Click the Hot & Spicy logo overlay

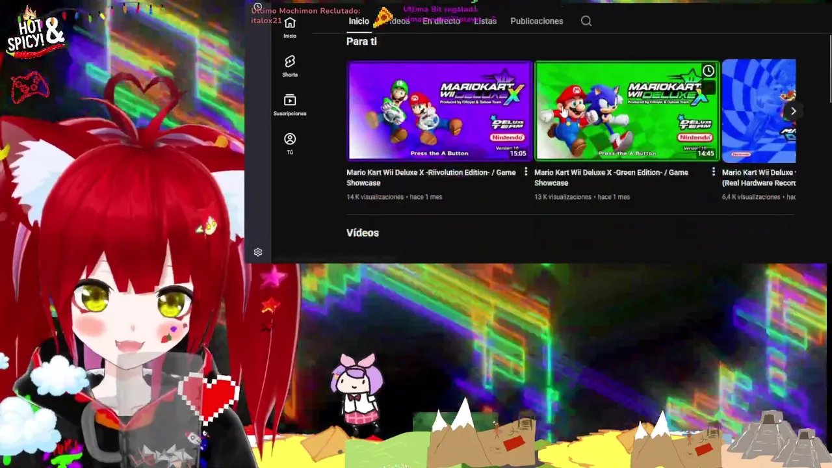click(36, 34)
